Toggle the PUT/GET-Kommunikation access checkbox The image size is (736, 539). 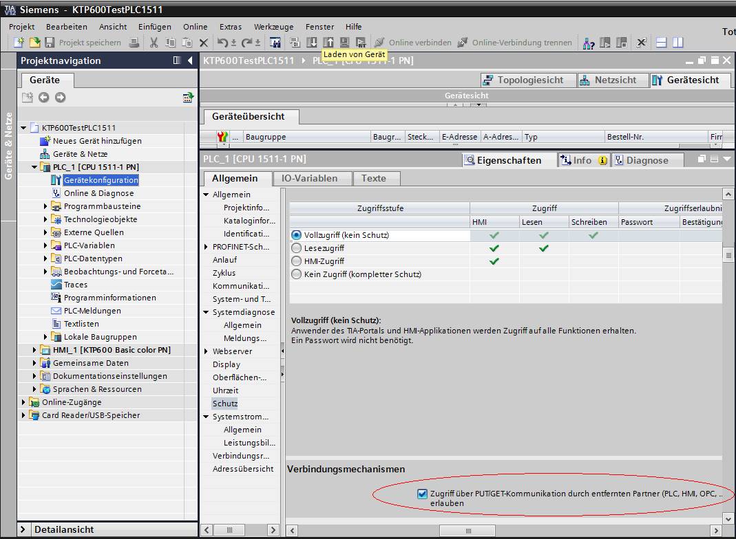click(422, 494)
